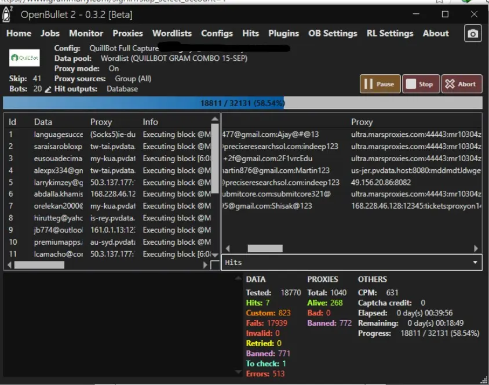
Task: Click the bots list left scroll arrow
Action: click(x=9, y=265)
